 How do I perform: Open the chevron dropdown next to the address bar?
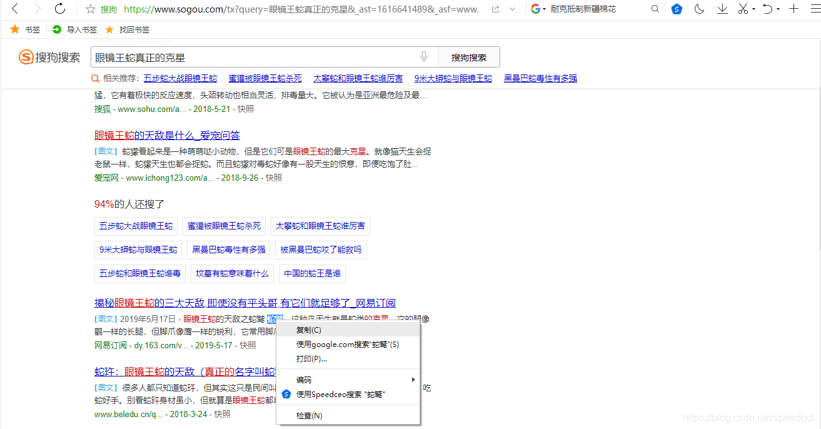(x=511, y=9)
